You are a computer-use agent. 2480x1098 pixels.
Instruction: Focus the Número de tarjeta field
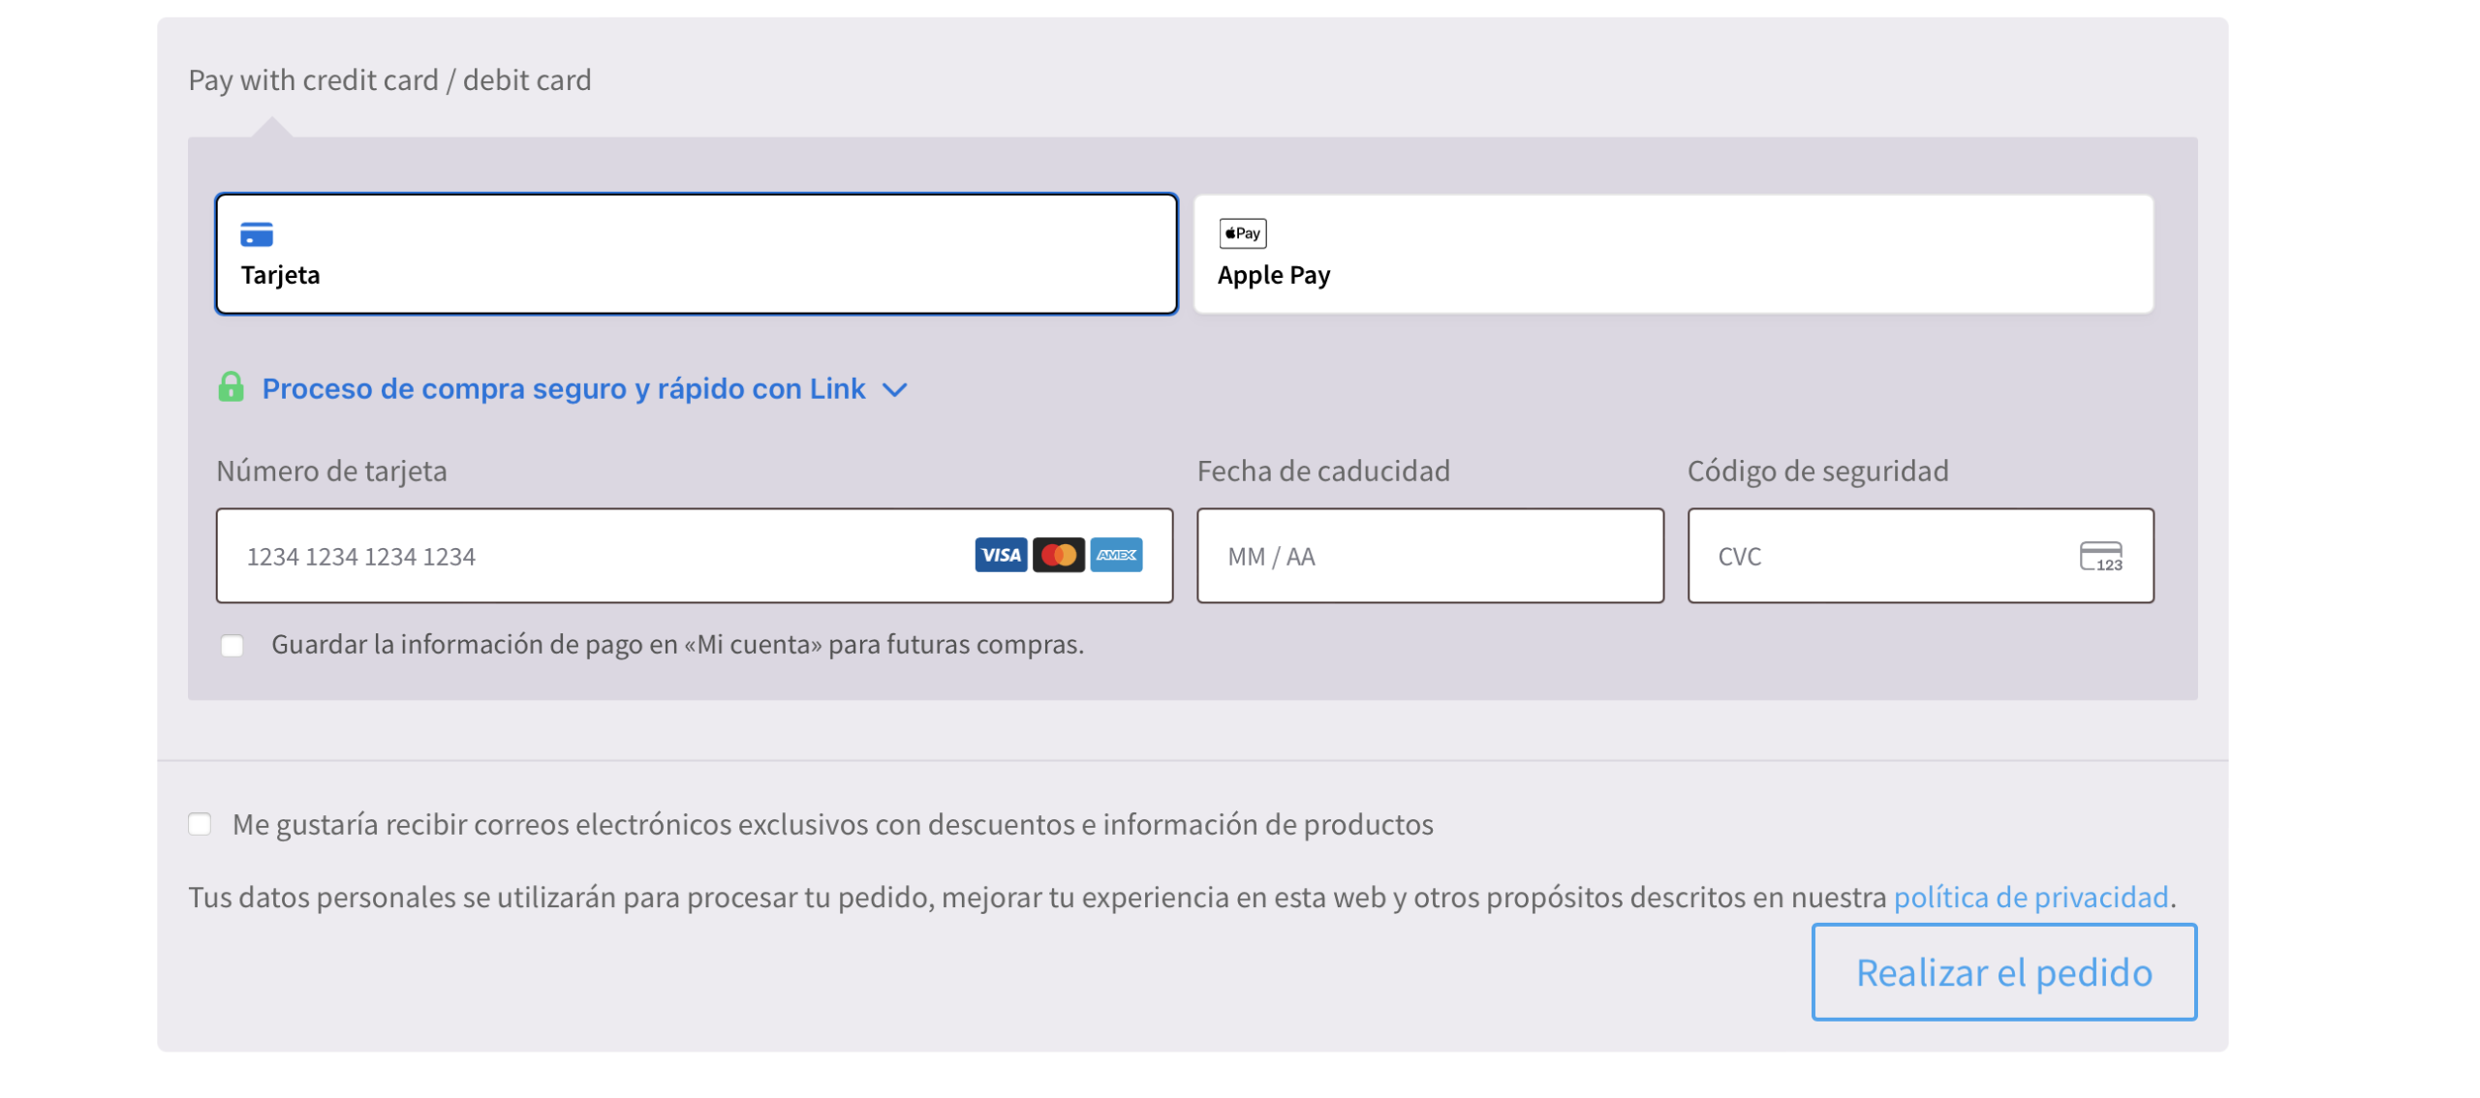coord(694,556)
